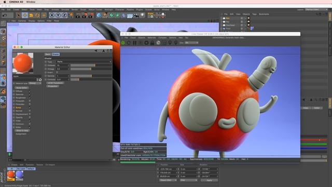This screenshot has height=187, width=332.
Task: Click the Coordinate System icon
Action: 71,15
